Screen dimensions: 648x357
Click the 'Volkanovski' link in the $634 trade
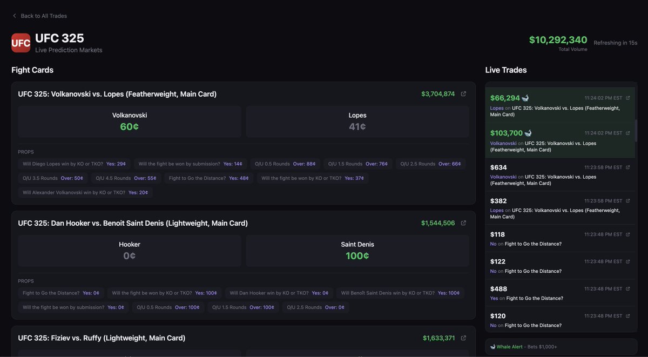coord(503,177)
